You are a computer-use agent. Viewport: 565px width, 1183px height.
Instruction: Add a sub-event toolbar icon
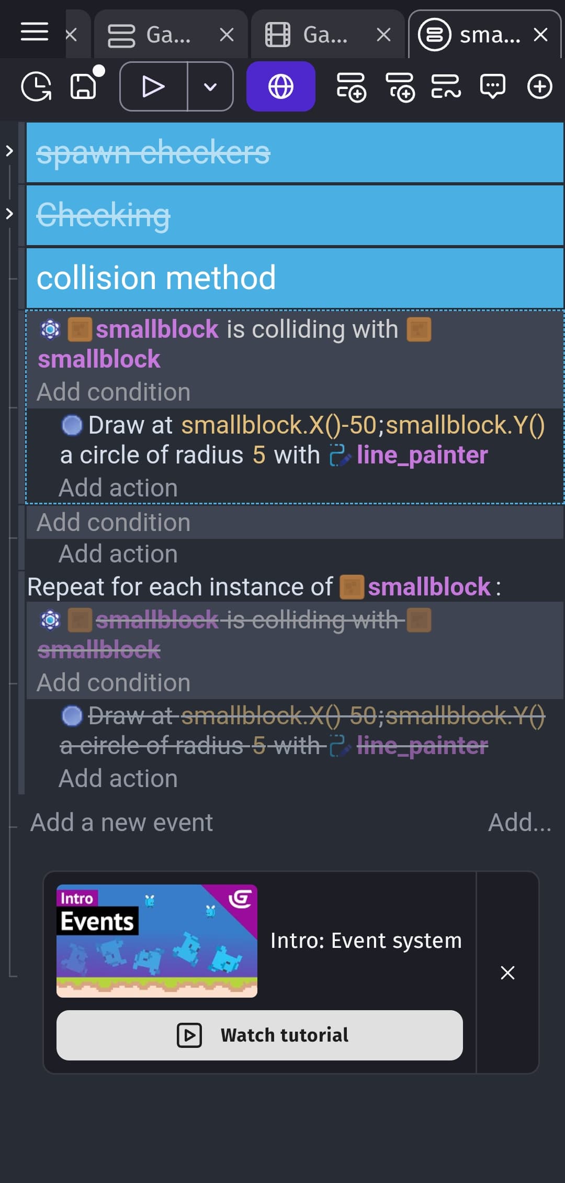[400, 87]
